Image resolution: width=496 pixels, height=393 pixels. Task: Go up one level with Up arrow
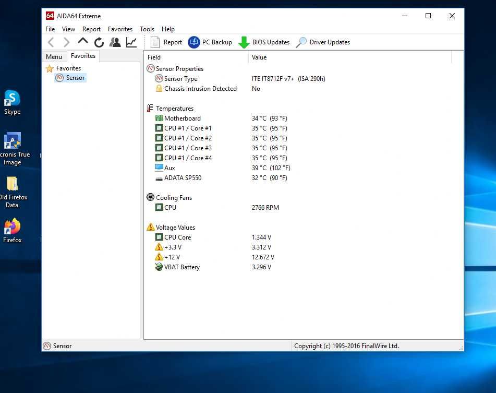pyautogui.click(x=83, y=41)
